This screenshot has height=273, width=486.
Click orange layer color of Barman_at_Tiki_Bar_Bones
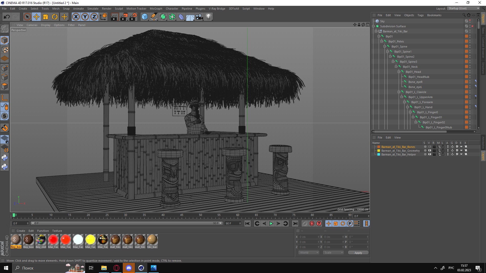[379, 147]
